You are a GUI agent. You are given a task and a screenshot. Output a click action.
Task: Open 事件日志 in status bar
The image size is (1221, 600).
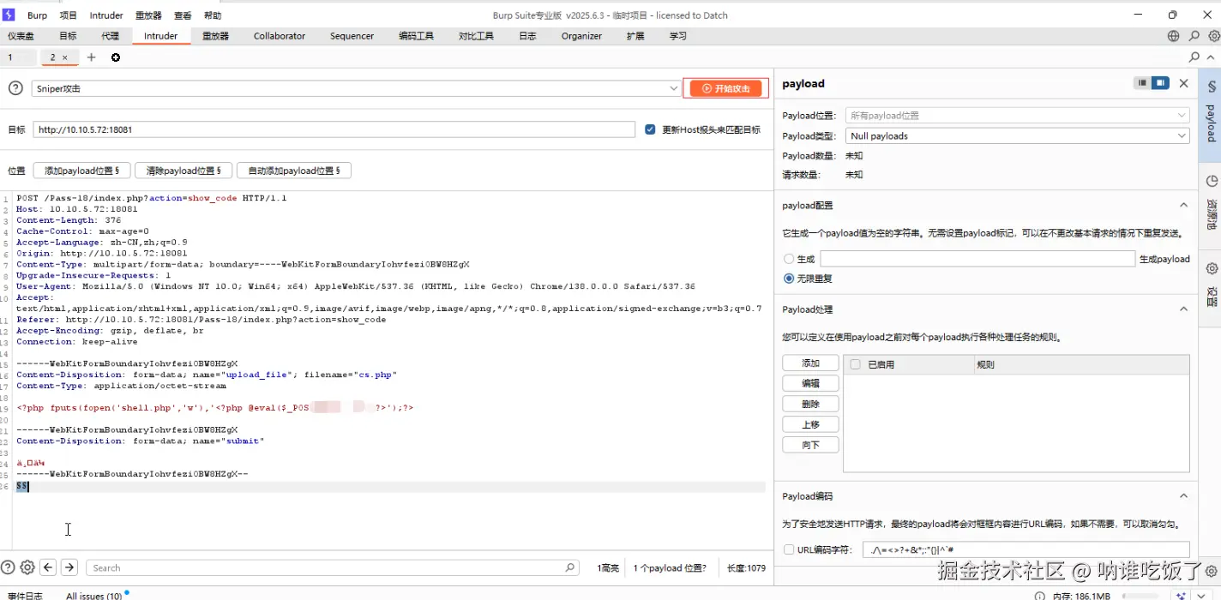[23, 595]
